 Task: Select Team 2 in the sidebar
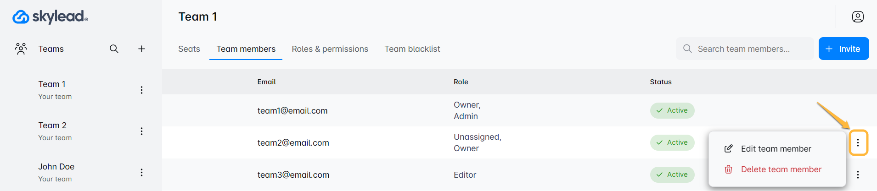point(52,126)
